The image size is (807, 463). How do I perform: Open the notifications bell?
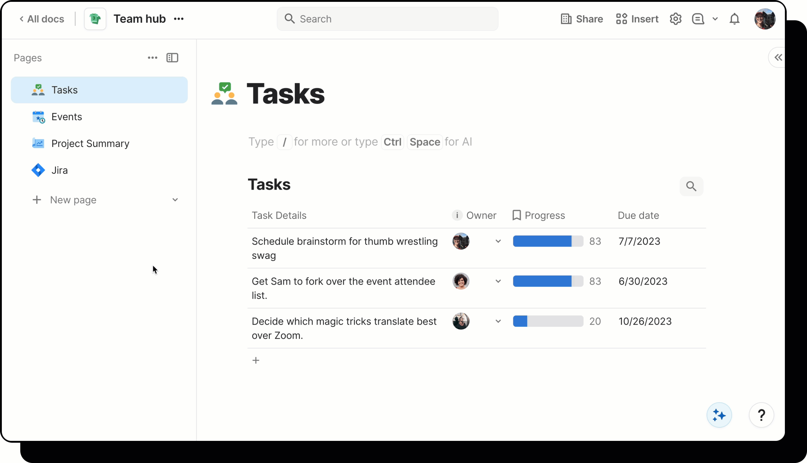point(734,19)
